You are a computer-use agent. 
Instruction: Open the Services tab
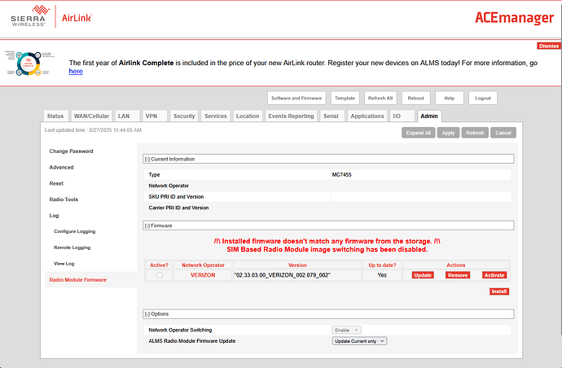216,116
